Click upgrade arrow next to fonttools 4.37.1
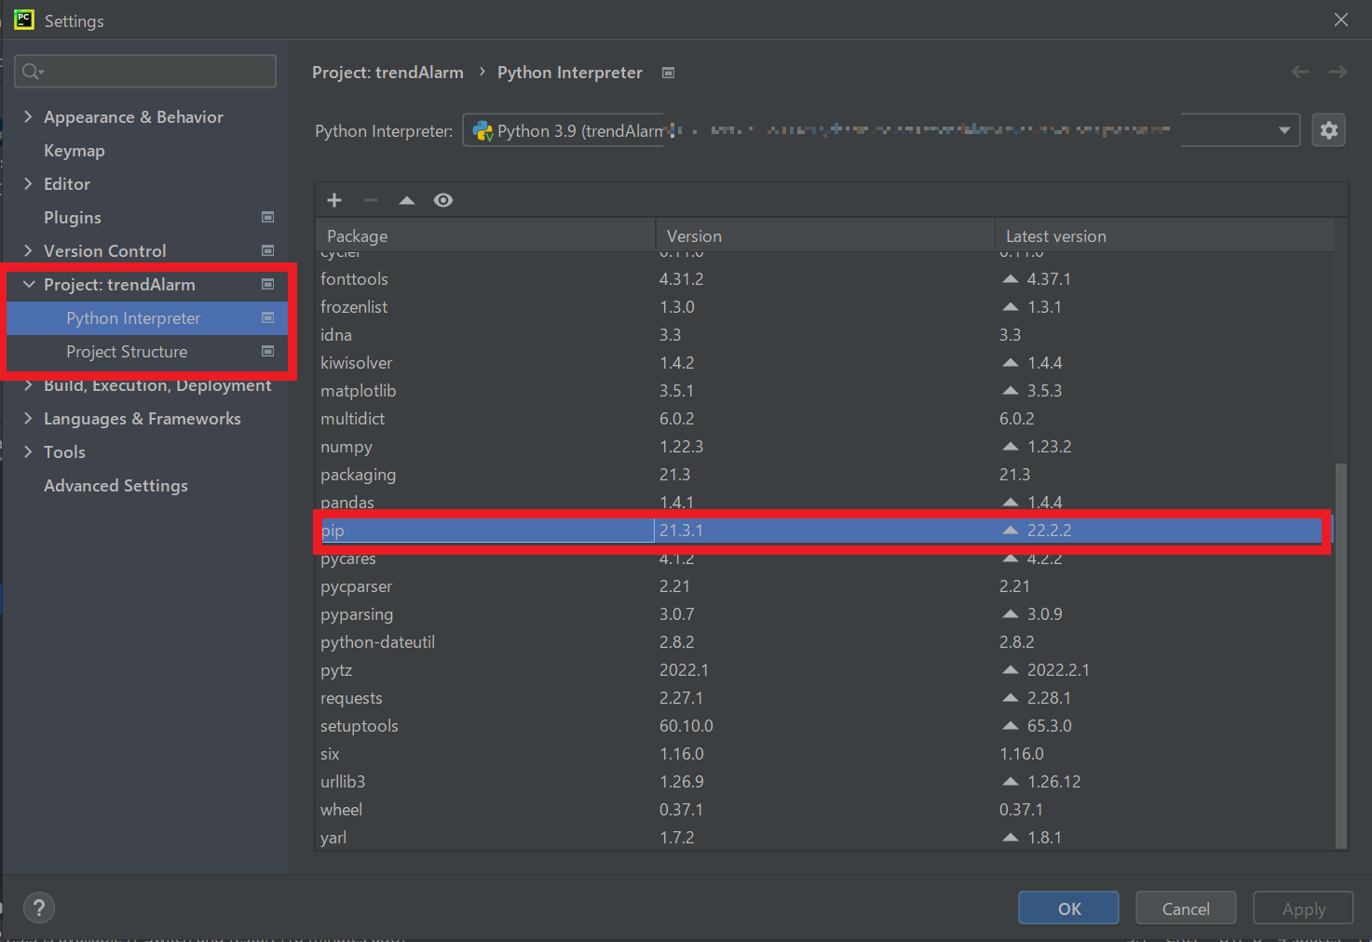Image resolution: width=1372 pixels, height=942 pixels. click(x=1011, y=279)
